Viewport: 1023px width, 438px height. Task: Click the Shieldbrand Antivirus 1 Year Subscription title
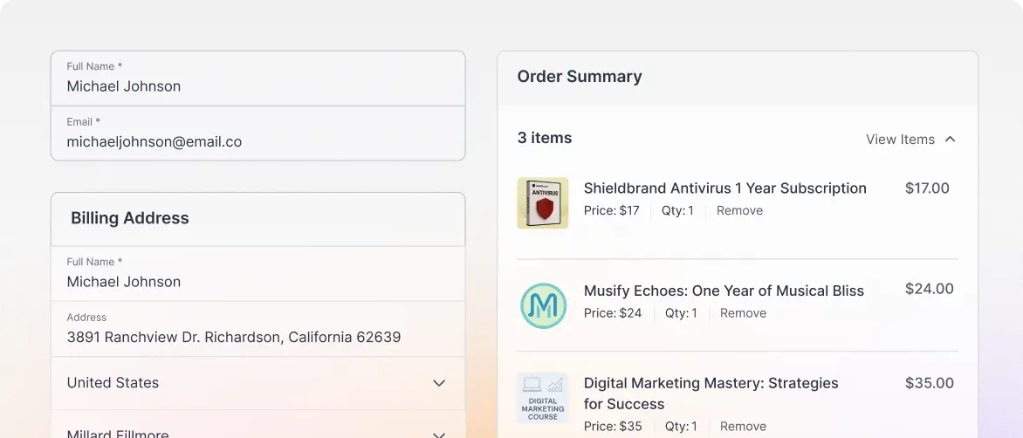click(724, 188)
